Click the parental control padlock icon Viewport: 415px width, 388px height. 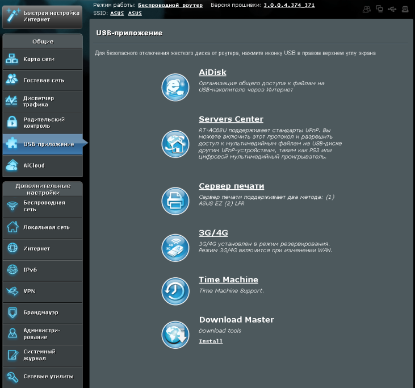[12, 122]
